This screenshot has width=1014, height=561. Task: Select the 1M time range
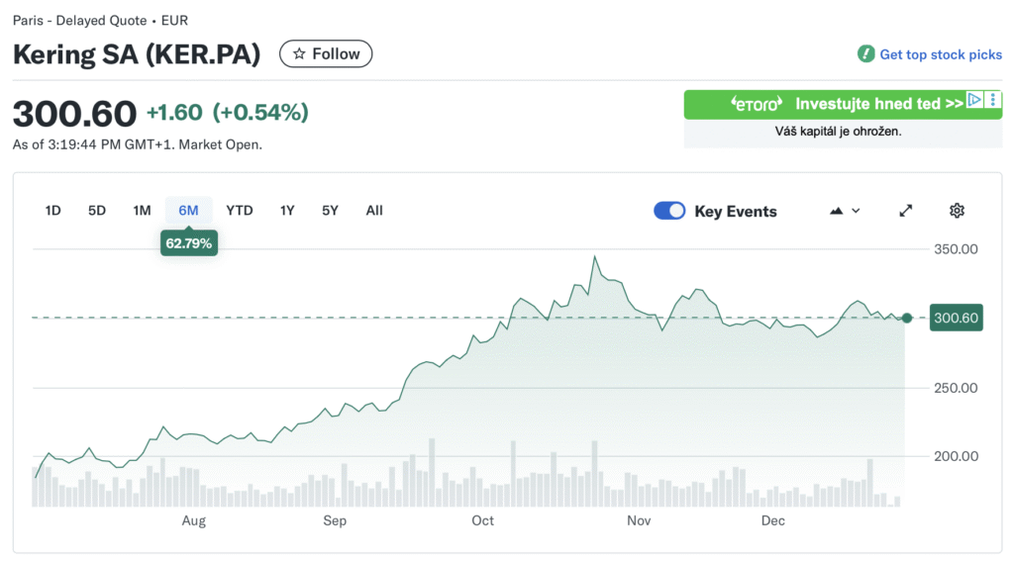(x=142, y=211)
